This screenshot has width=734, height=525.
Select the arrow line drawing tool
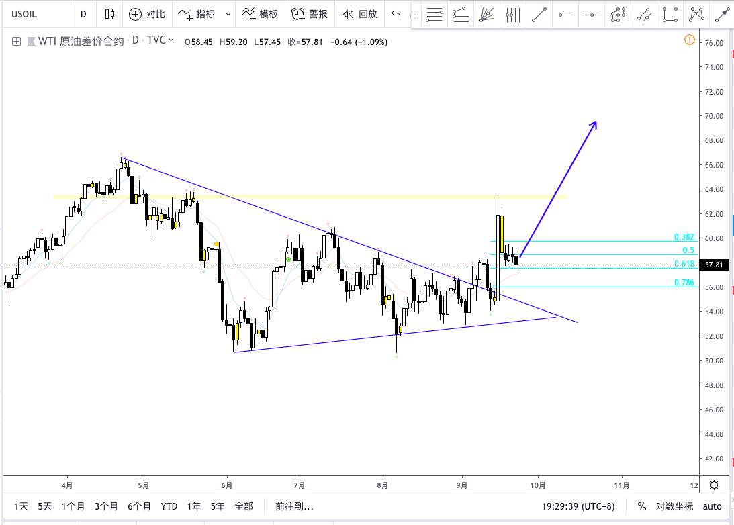(x=723, y=15)
